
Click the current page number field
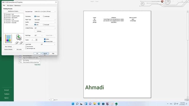(x=52, y=100)
